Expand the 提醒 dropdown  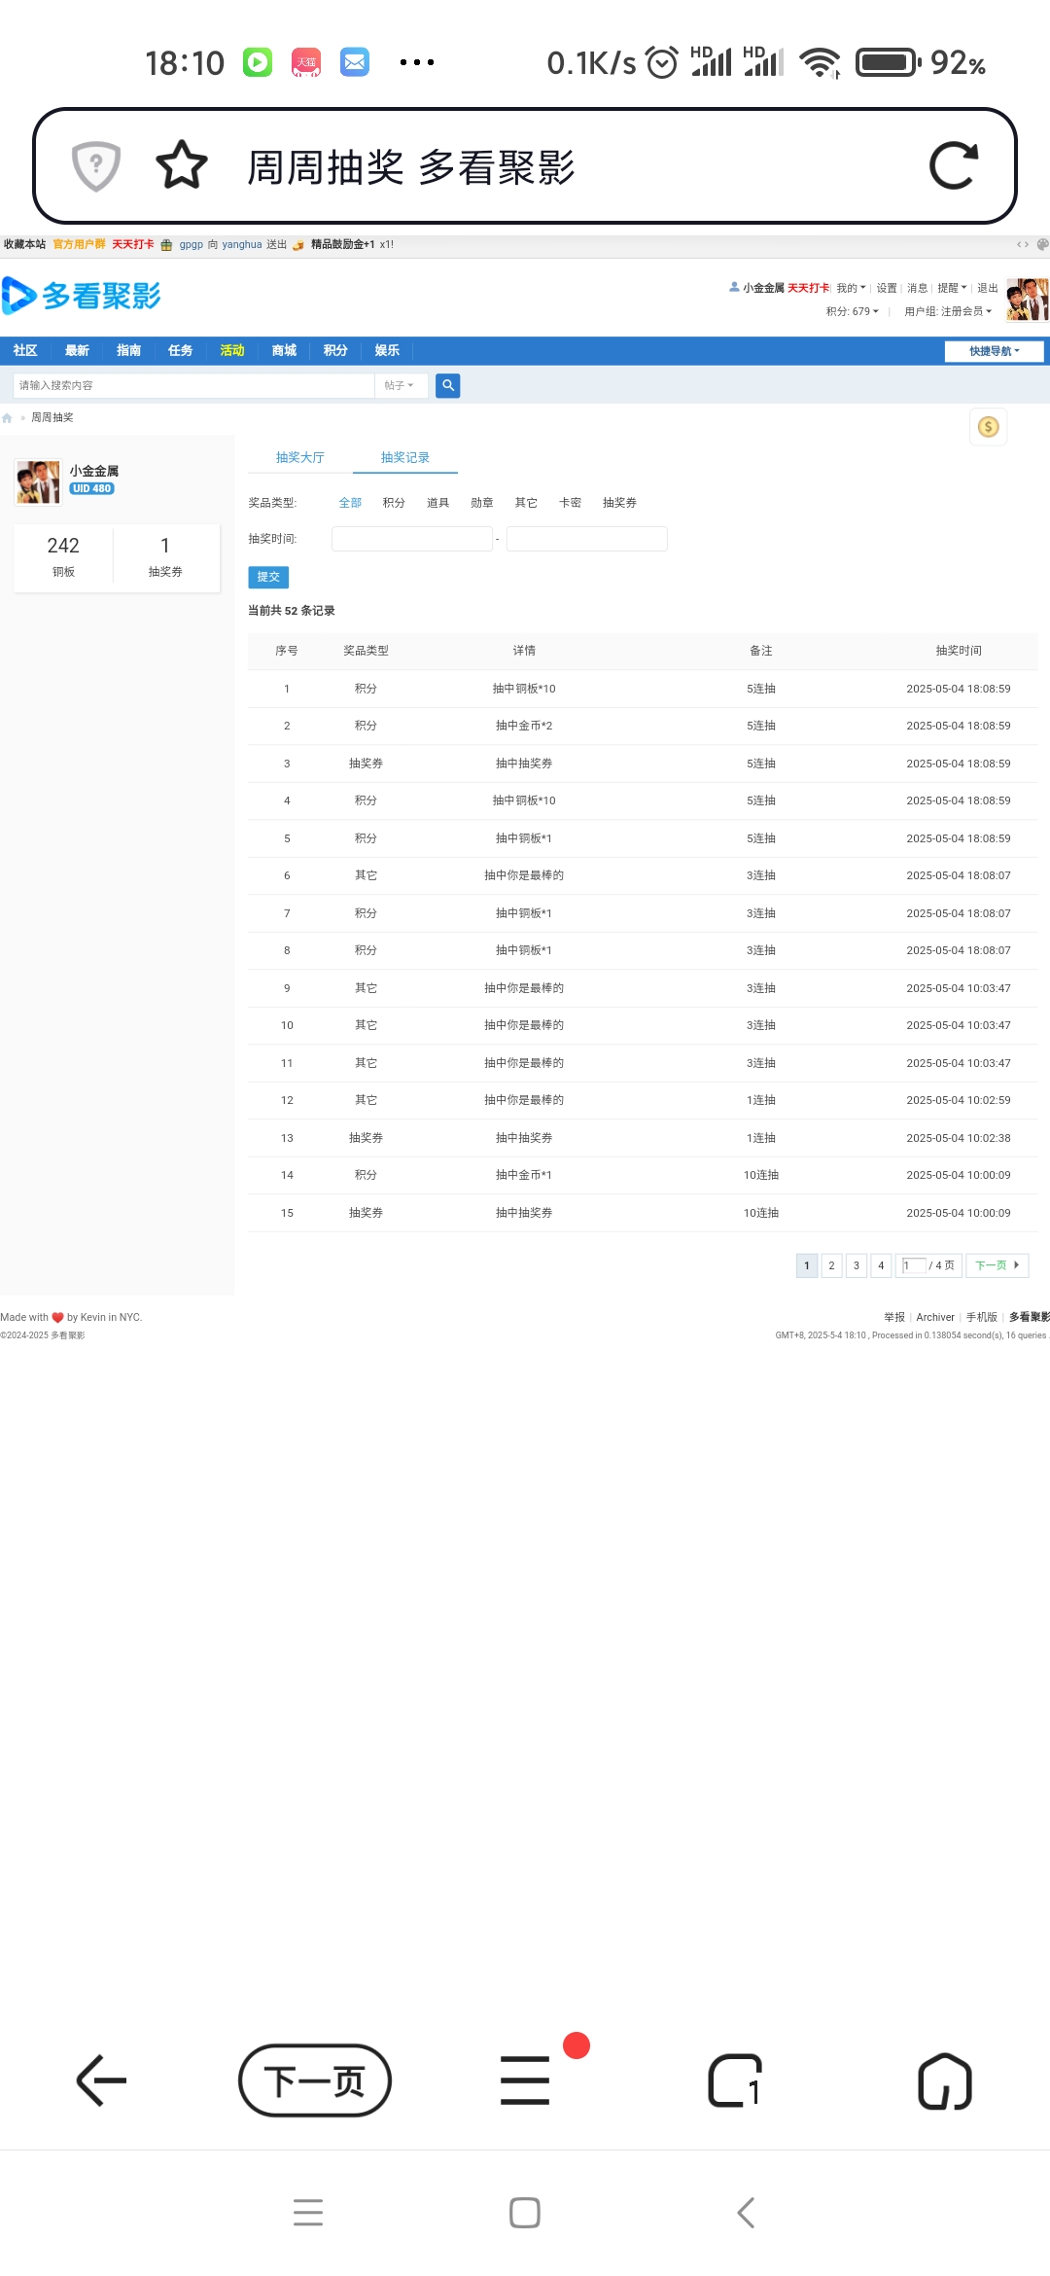pos(952,288)
